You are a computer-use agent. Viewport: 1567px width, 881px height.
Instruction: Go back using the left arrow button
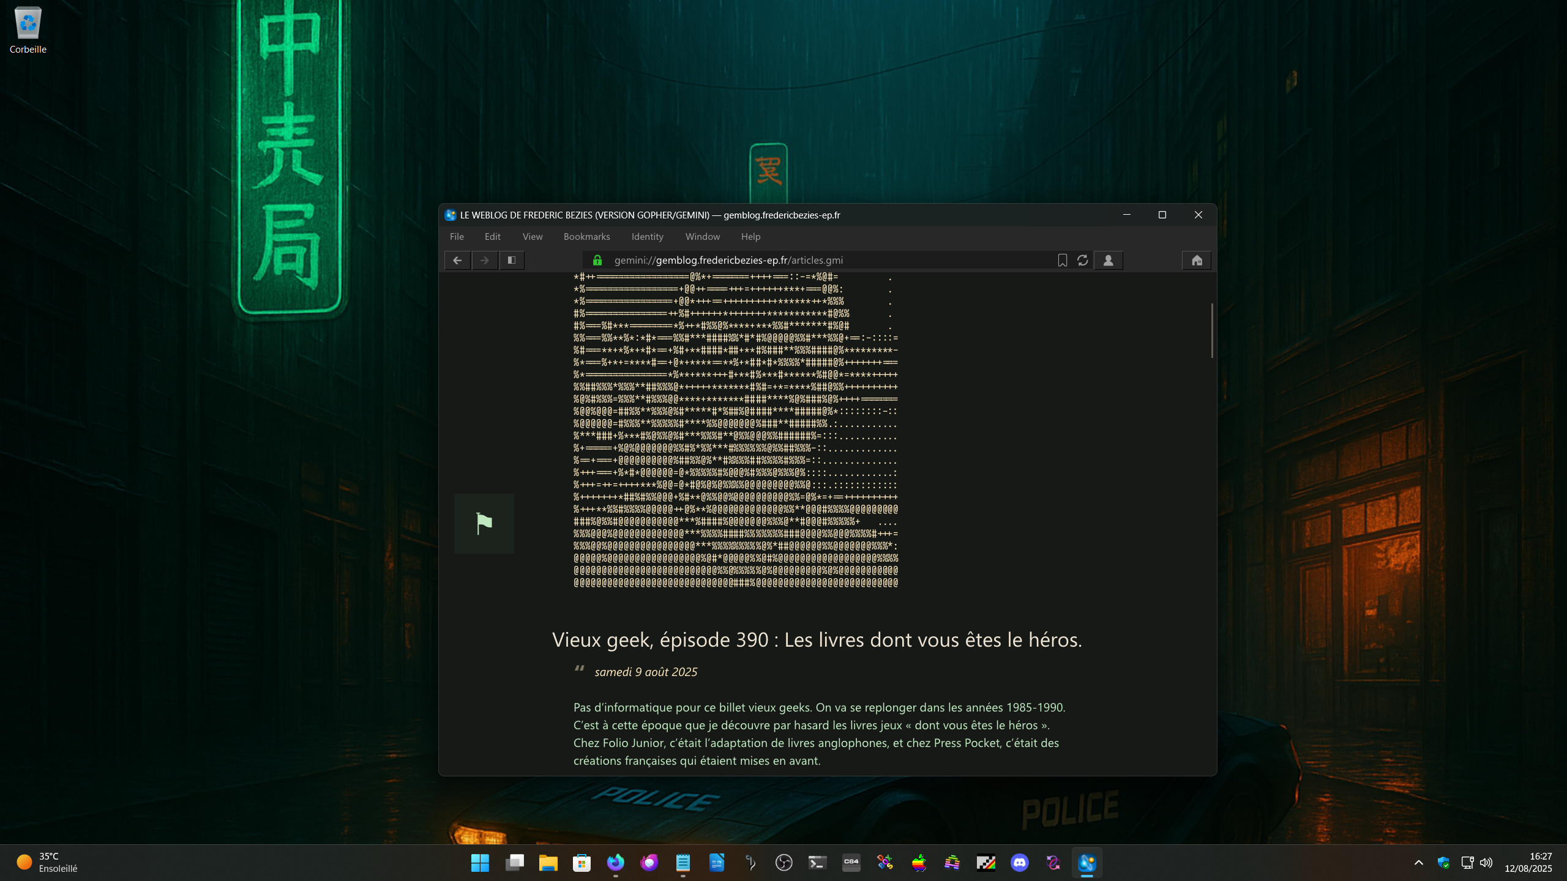[x=457, y=260]
